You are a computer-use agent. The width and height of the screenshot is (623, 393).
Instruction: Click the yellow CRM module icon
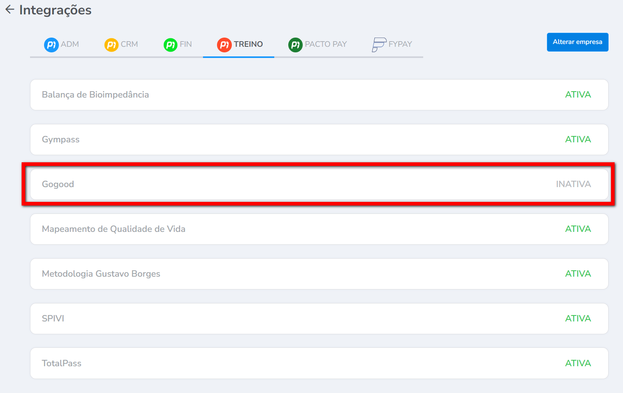pos(111,44)
